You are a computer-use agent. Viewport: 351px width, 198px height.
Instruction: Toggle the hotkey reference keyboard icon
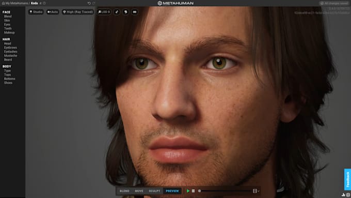point(135,12)
